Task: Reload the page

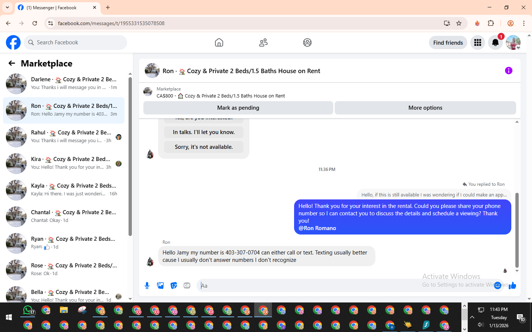Action: [35, 23]
